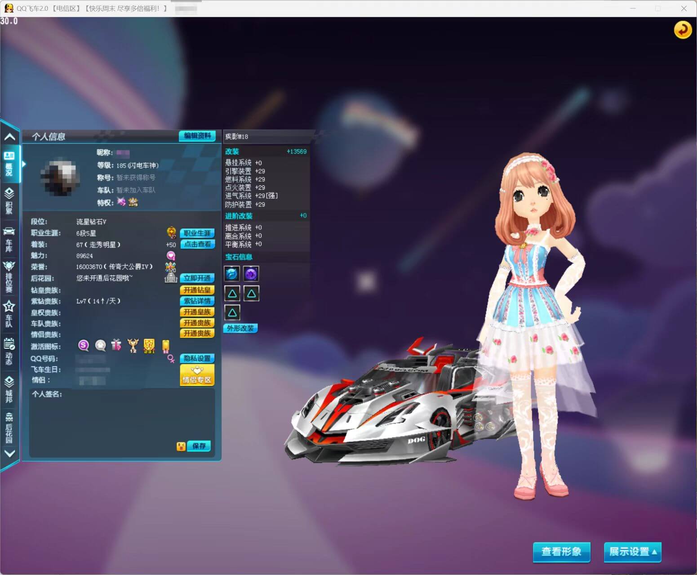The height and width of the screenshot is (575, 697).
Task: Save the personal signature with 保存
Action: [199, 446]
